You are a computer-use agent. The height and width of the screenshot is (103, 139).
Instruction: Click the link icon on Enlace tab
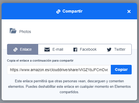tap(15, 50)
